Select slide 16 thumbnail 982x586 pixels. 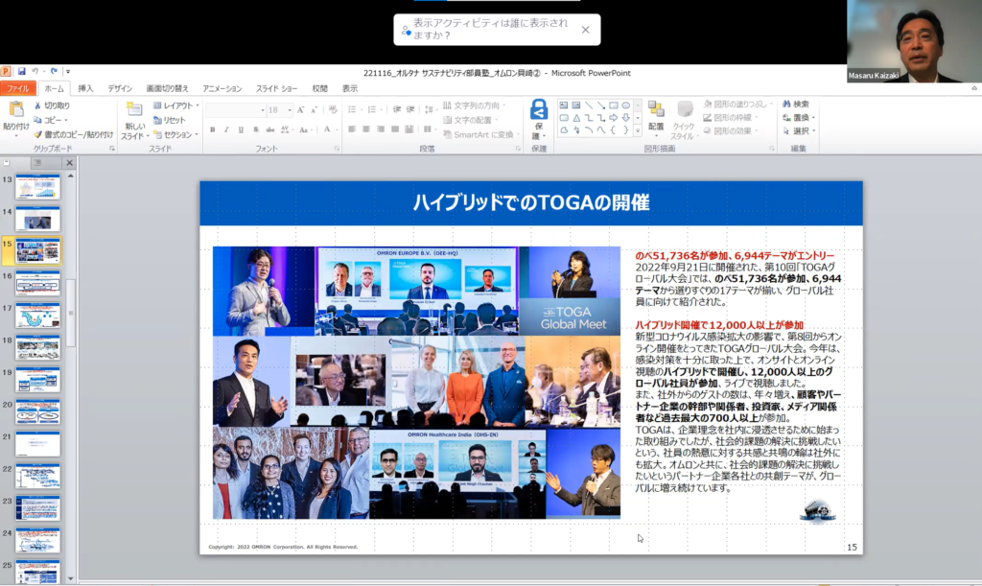[x=37, y=284]
